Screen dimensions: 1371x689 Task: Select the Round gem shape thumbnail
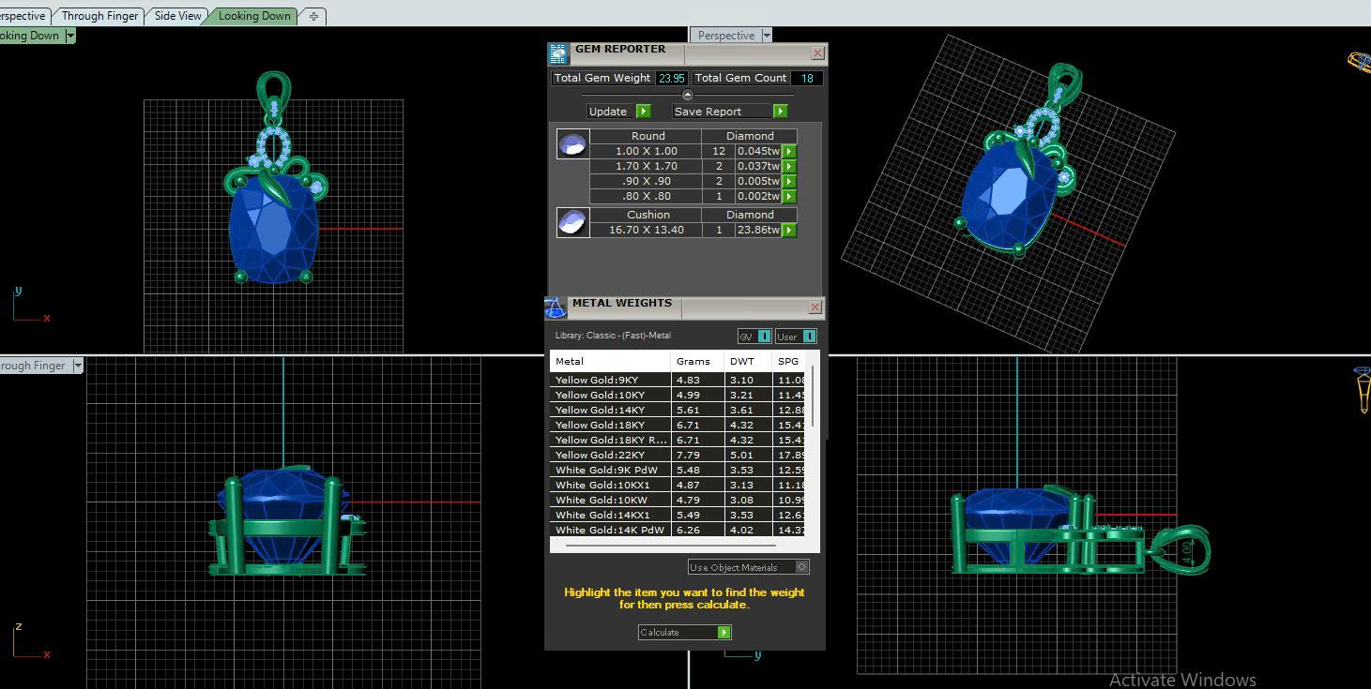pos(572,144)
